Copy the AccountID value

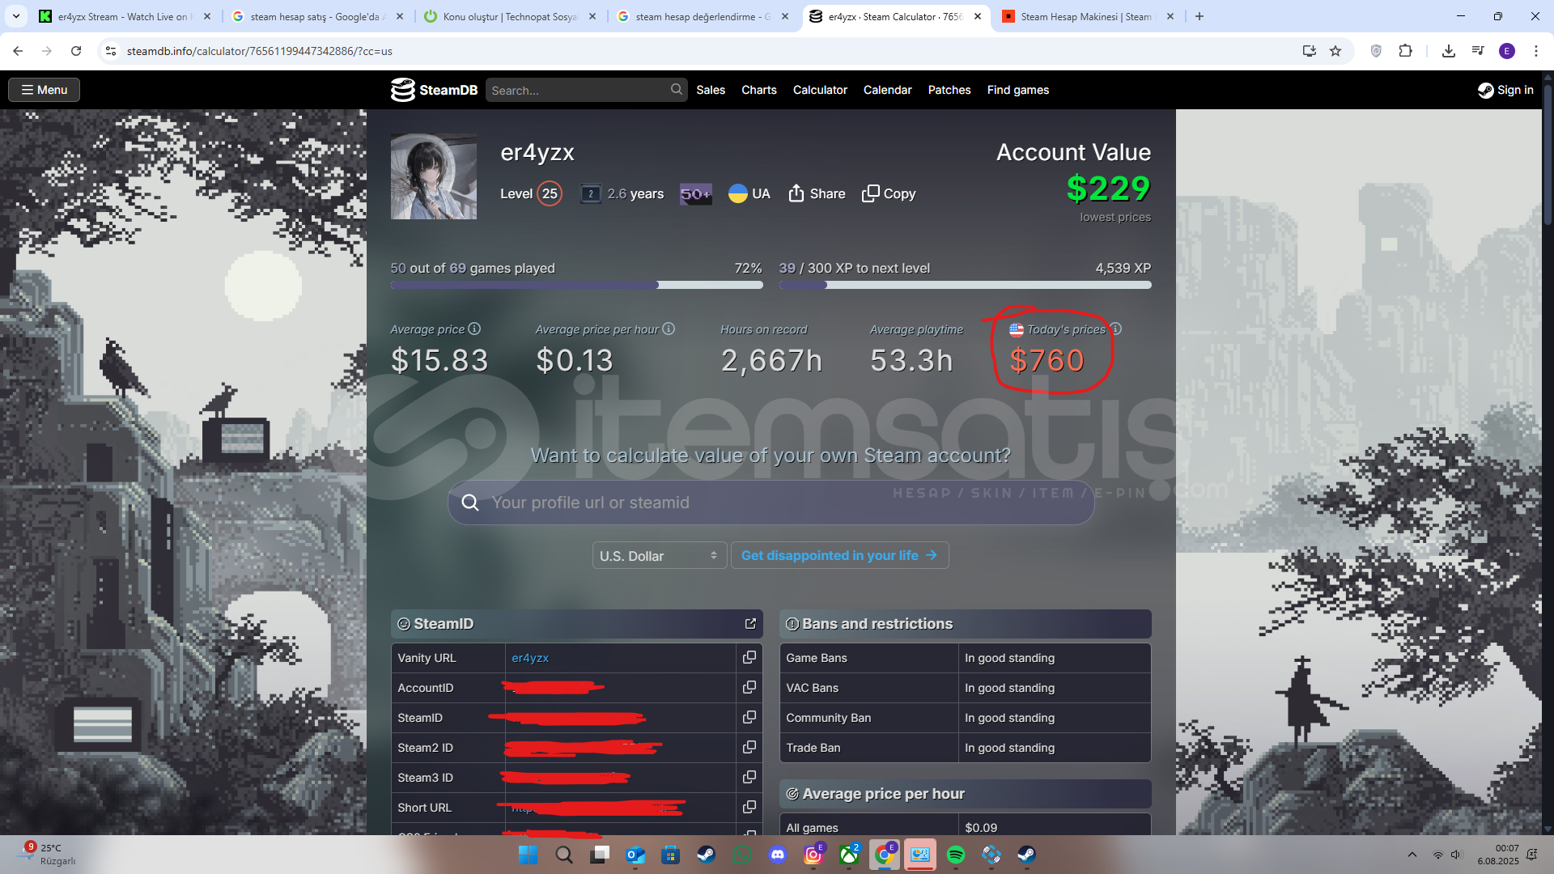point(749,687)
